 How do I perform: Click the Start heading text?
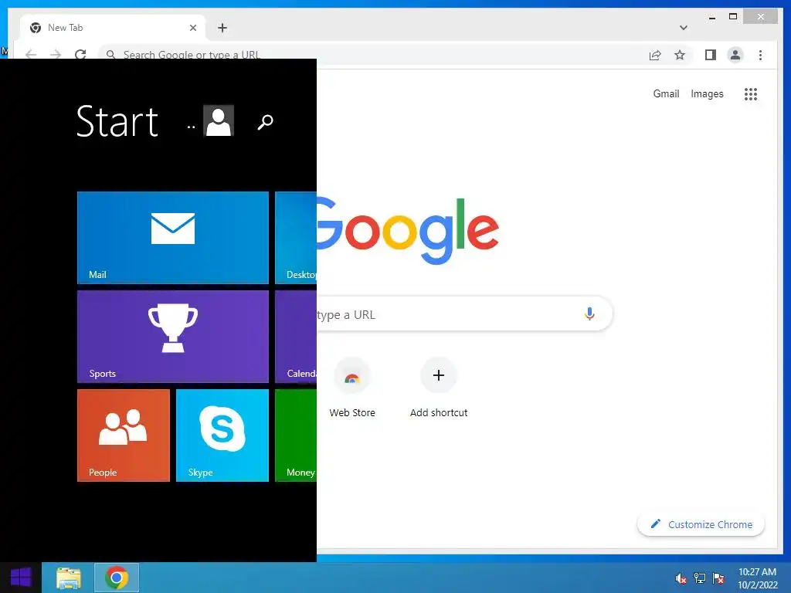tap(117, 121)
